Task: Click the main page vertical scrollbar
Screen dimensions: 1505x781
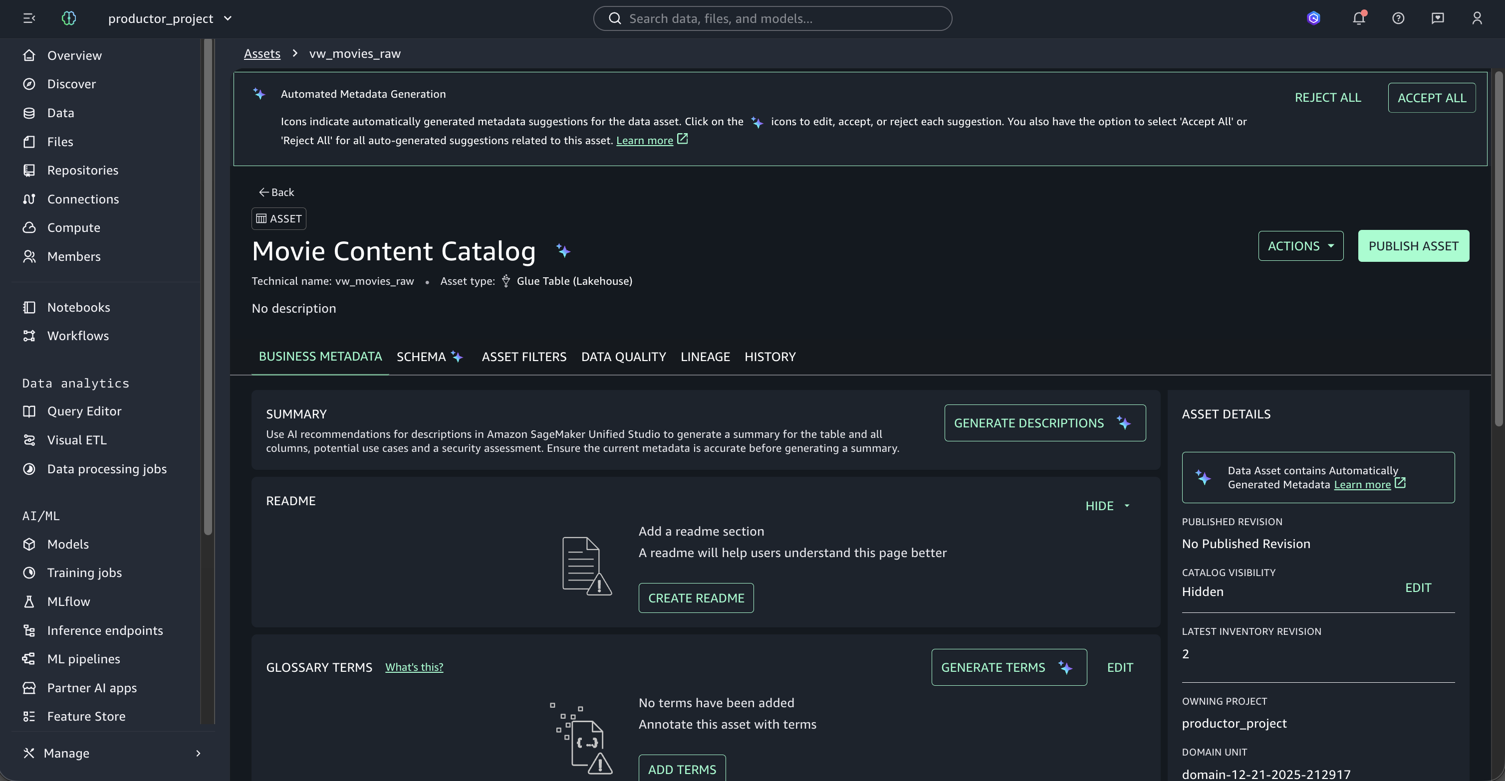Action: point(1499,248)
